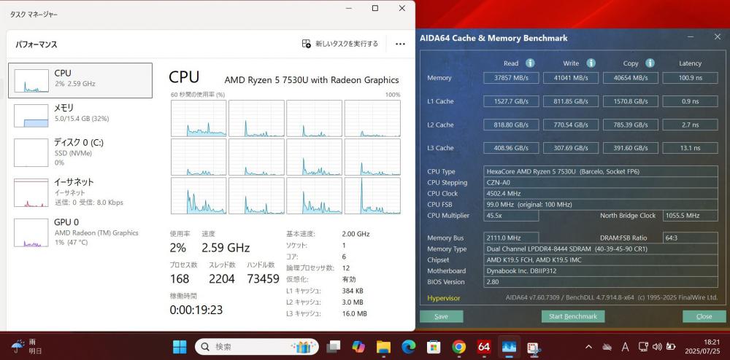The height and width of the screenshot is (360, 730).
Task: Click Close button in AIDA64 window
Action: pyautogui.click(x=704, y=316)
